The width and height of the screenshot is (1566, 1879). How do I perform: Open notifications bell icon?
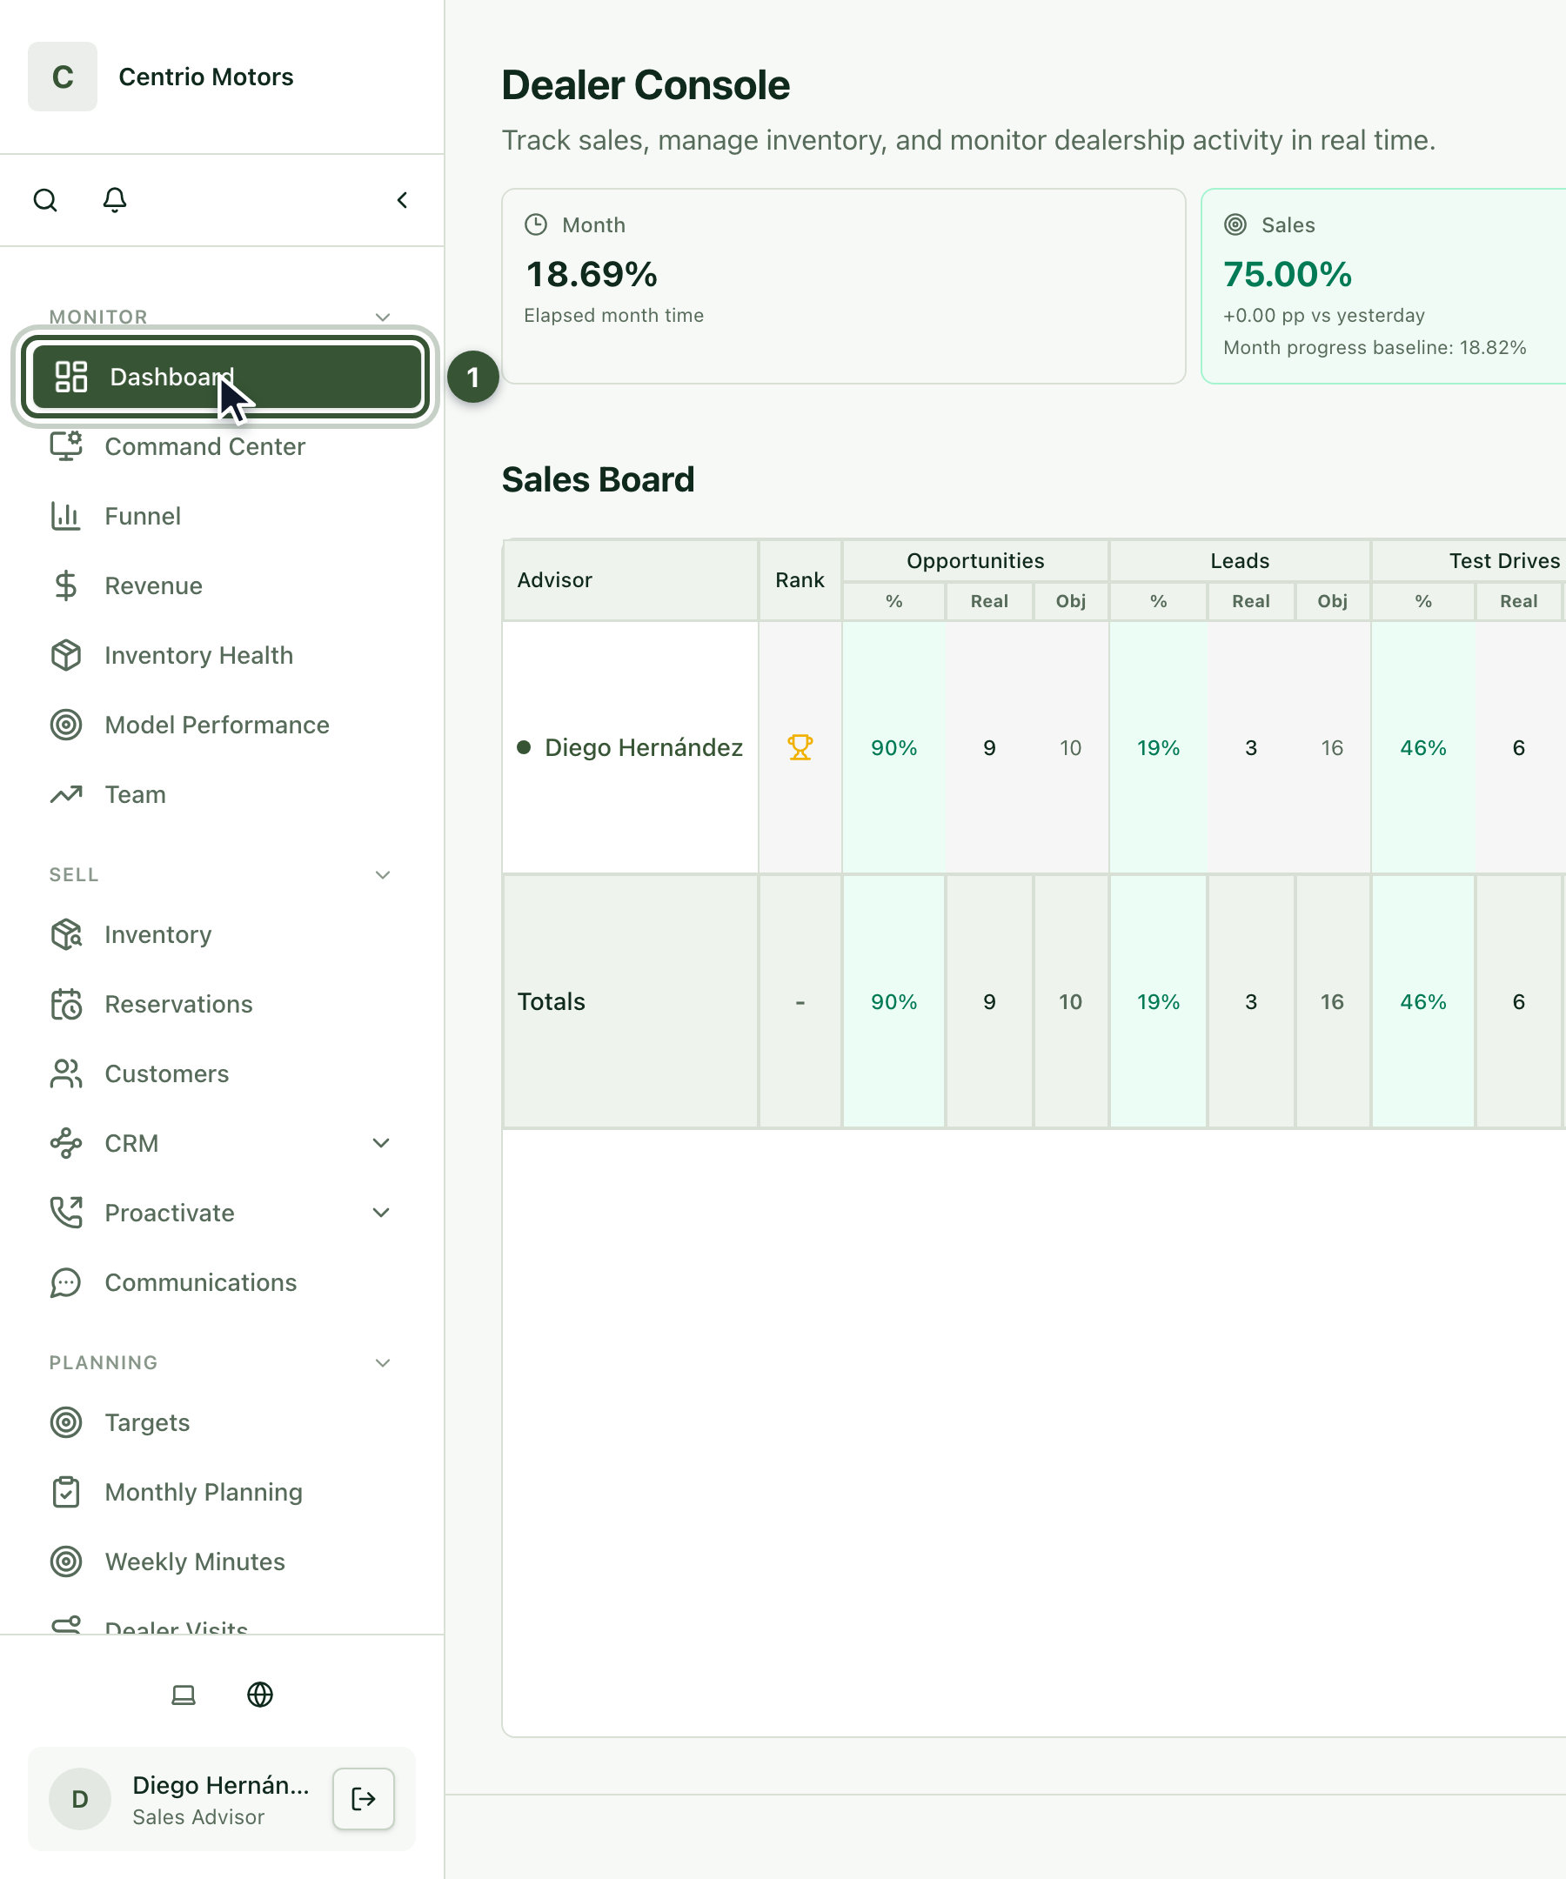115,199
